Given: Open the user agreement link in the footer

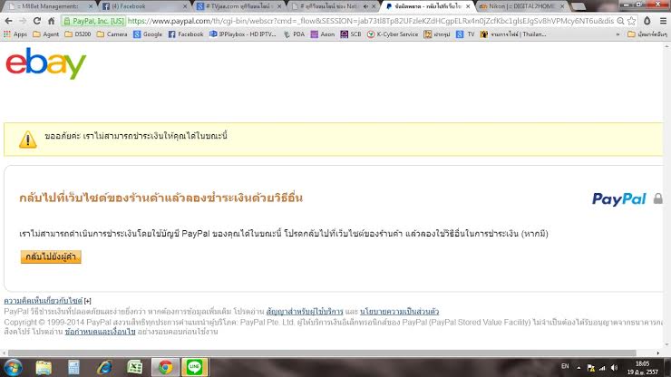Looking at the screenshot, I should click(x=305, y=312).
